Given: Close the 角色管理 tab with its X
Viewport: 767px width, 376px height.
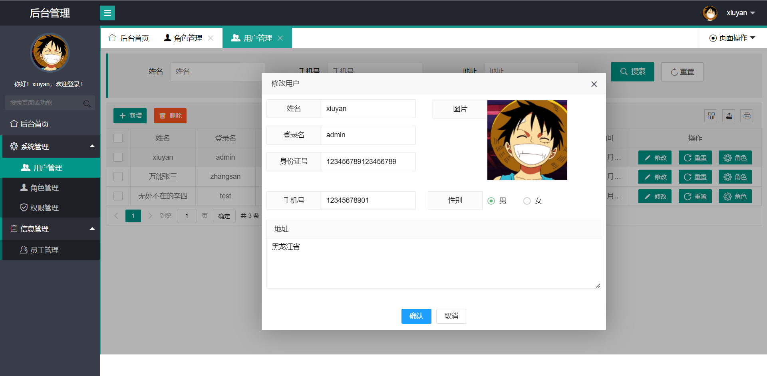Looking at the screenshot, I should [x=211, y=38].
